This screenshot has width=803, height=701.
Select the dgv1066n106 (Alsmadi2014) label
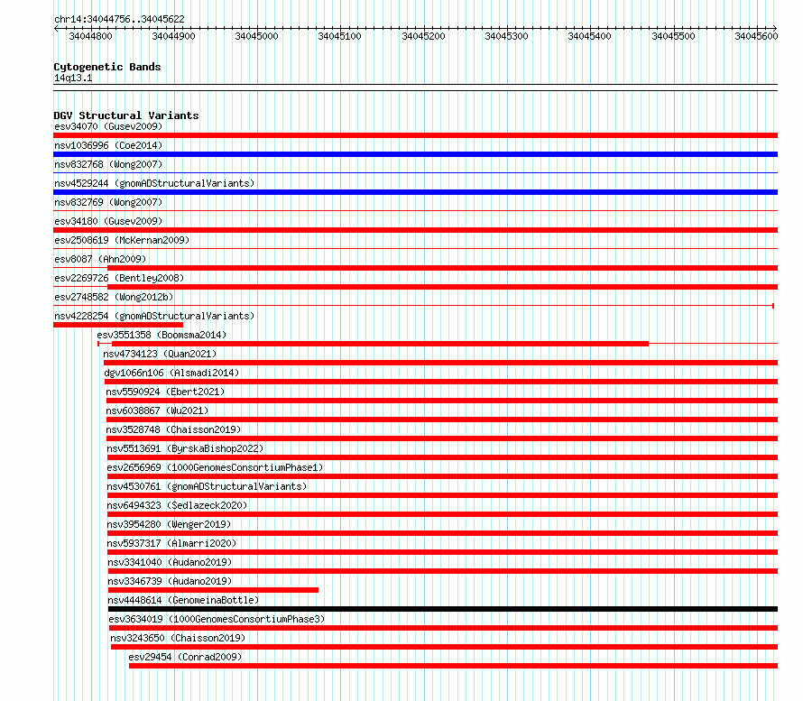coord(171,373)
